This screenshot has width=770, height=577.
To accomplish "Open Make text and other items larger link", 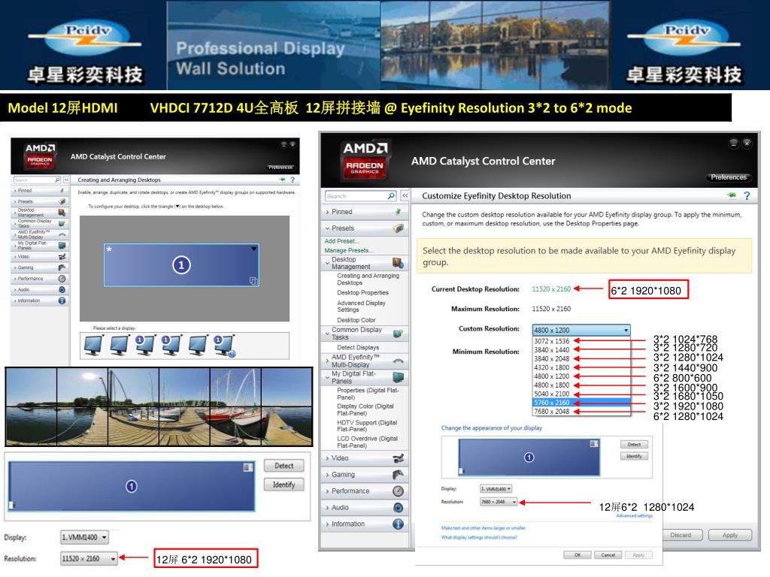I will click(484, 528).
